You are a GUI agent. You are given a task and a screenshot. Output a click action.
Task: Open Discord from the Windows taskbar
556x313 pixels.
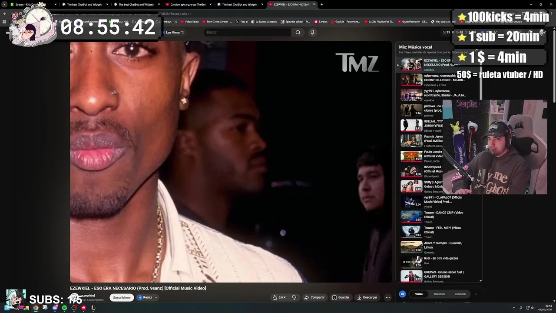point(55,308)
